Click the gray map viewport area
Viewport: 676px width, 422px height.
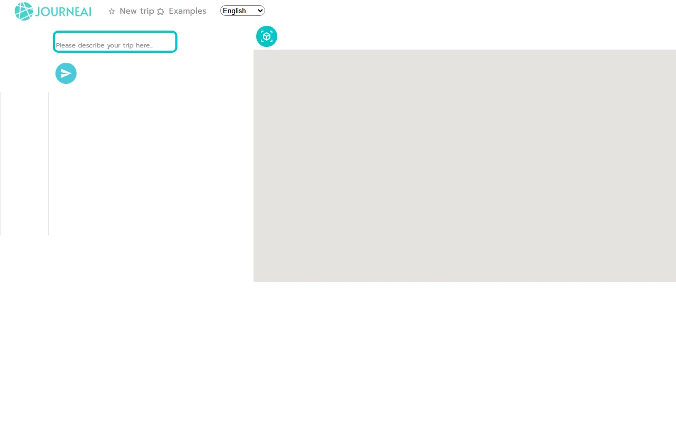[x=465, y=165]
